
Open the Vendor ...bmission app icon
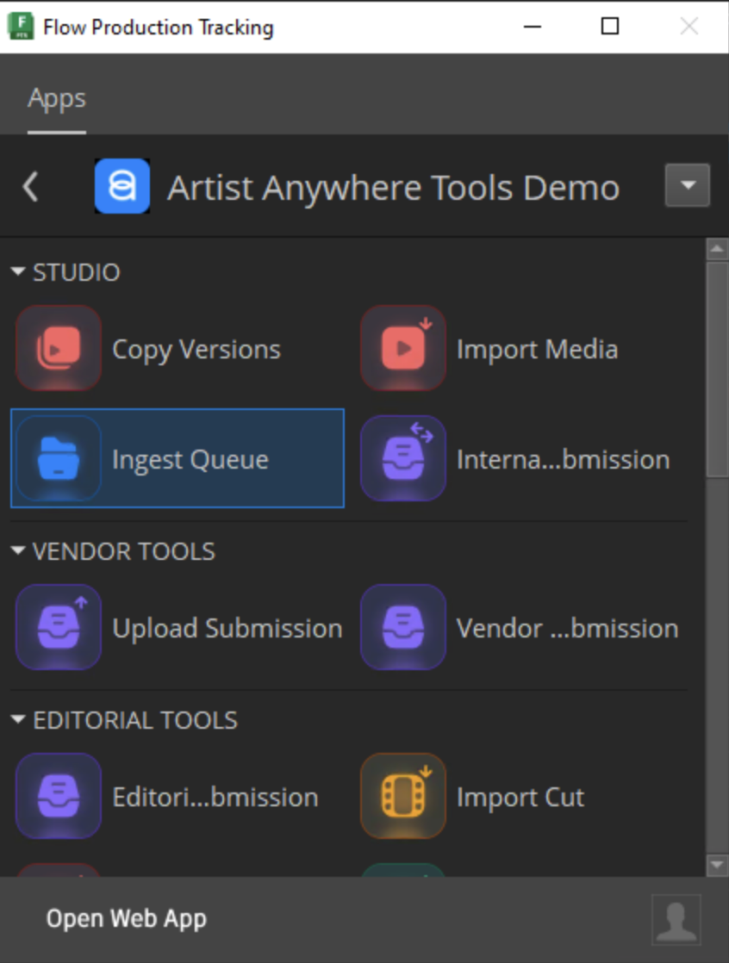[x=403, y=627]
